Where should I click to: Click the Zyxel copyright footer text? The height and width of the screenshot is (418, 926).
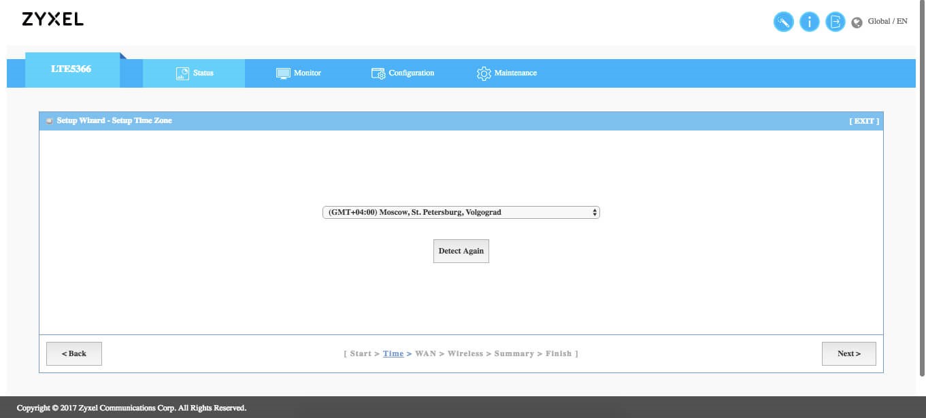(131, 408)
